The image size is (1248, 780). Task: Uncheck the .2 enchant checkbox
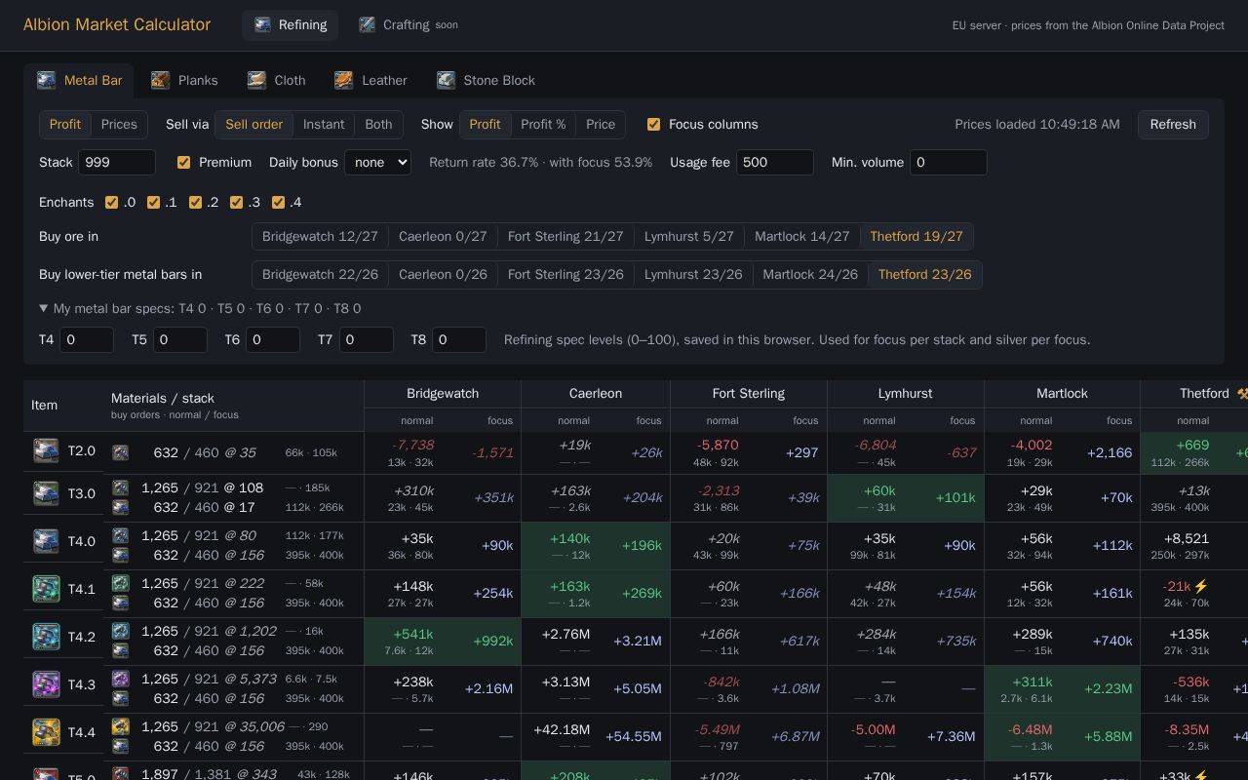tap(195, 202)
